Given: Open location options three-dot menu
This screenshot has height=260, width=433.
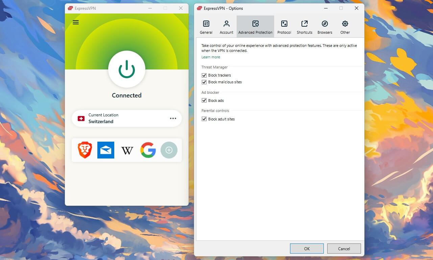Looking at the screenshot, I should [x=173, y=118].
